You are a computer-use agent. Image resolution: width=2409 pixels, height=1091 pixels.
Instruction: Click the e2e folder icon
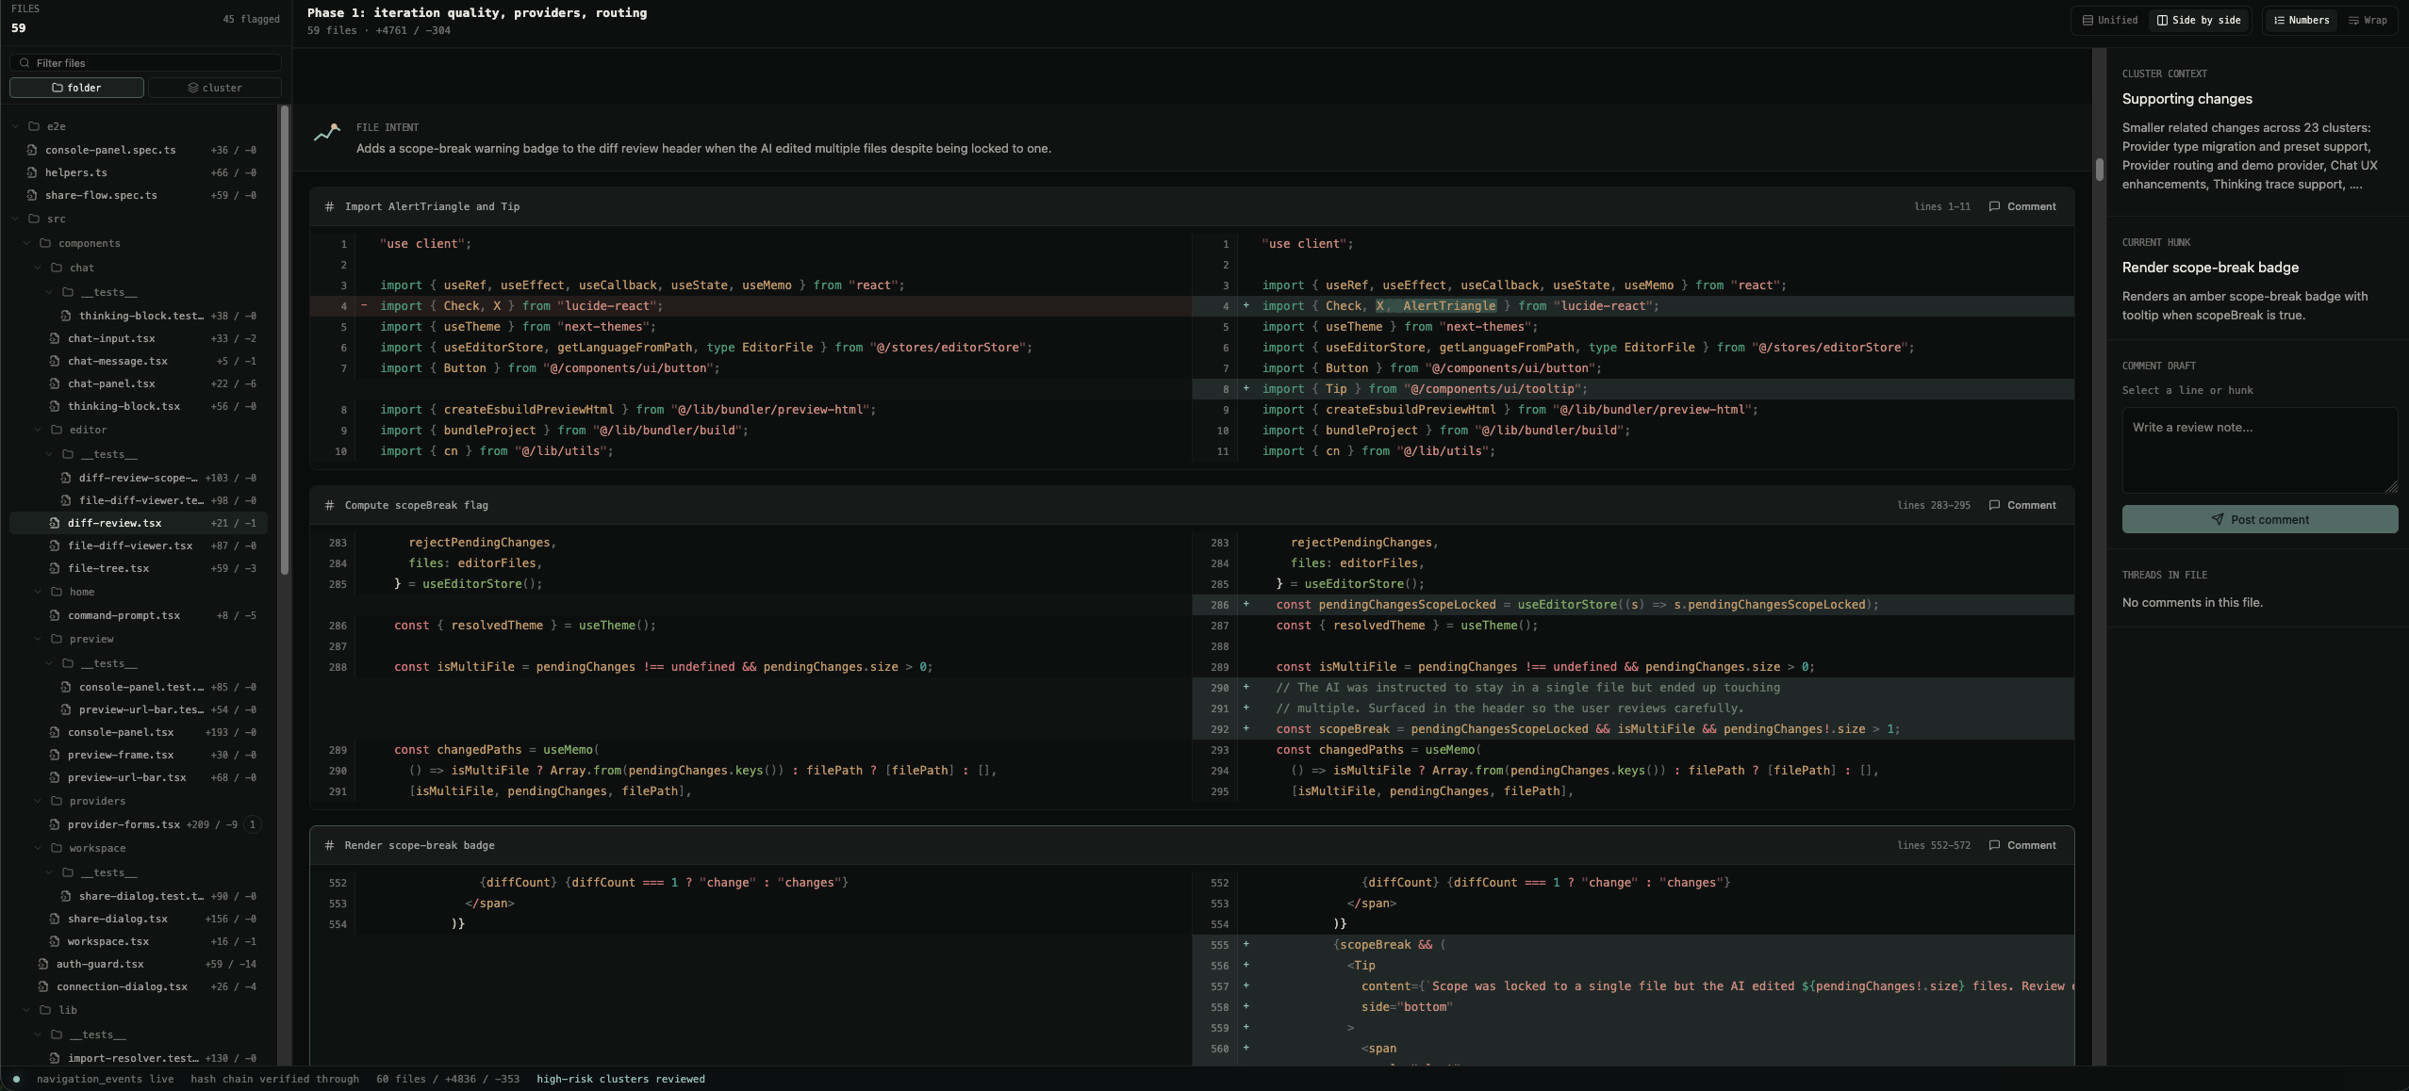(x=34, y=126)
